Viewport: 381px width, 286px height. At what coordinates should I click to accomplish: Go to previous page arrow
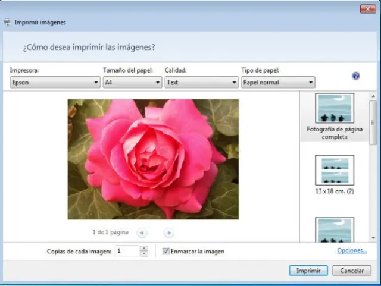[x=142, y=232]
